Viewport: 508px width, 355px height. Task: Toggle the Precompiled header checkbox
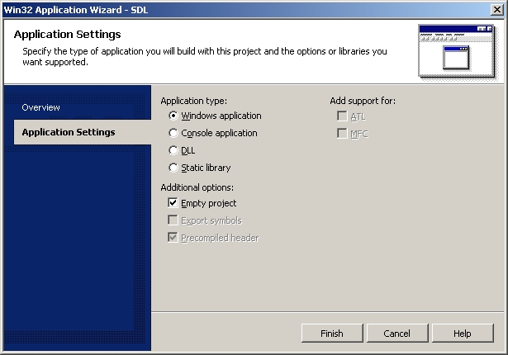[x=173, y=238]
